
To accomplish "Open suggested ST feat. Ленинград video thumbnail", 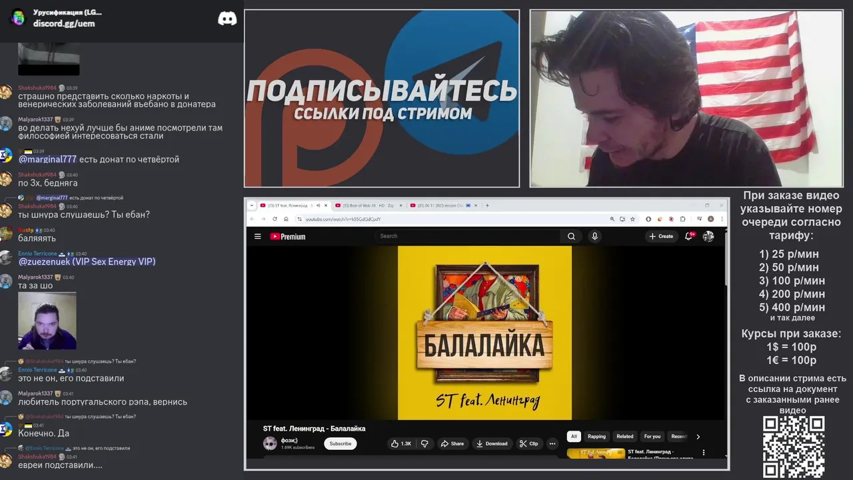I will click(596, 453).
